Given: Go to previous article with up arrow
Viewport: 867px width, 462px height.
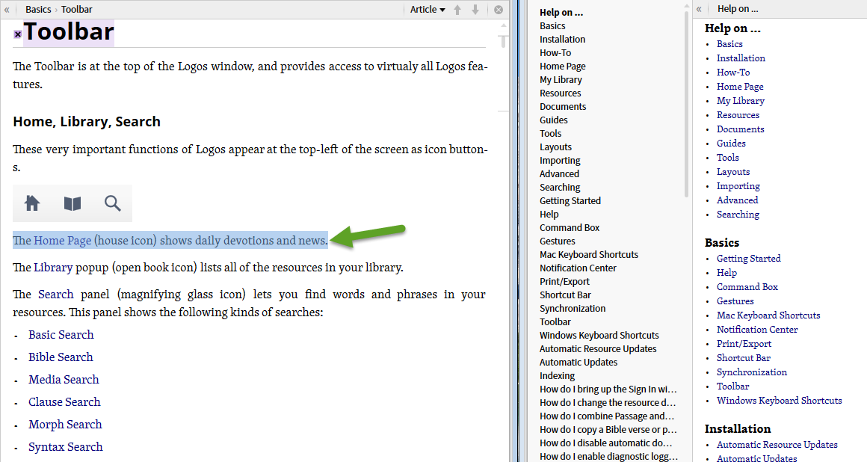Looking at the screenshot, I should (457, 10).
